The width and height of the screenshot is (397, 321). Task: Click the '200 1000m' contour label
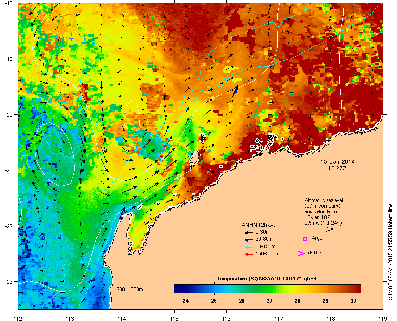tap(129, 290)
